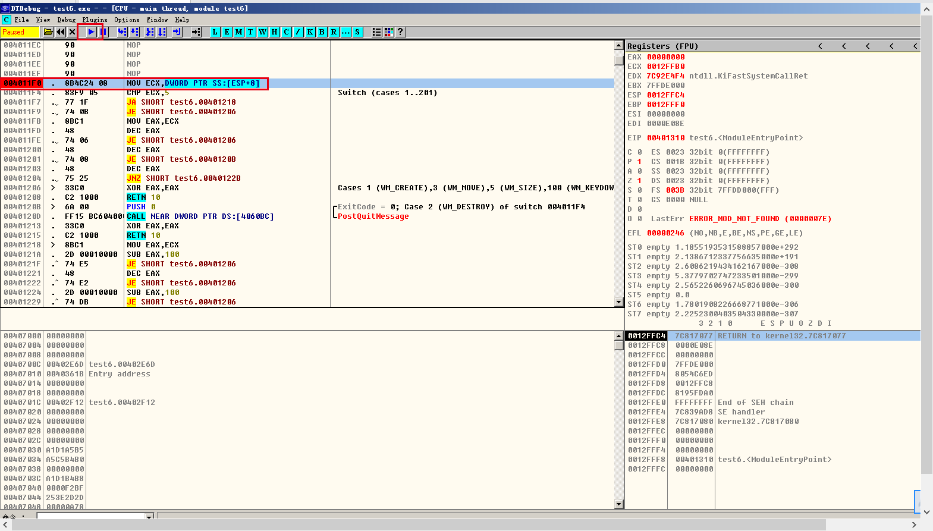
Task: Click disassembly pane scroll-down arrow
Action: 619,302
